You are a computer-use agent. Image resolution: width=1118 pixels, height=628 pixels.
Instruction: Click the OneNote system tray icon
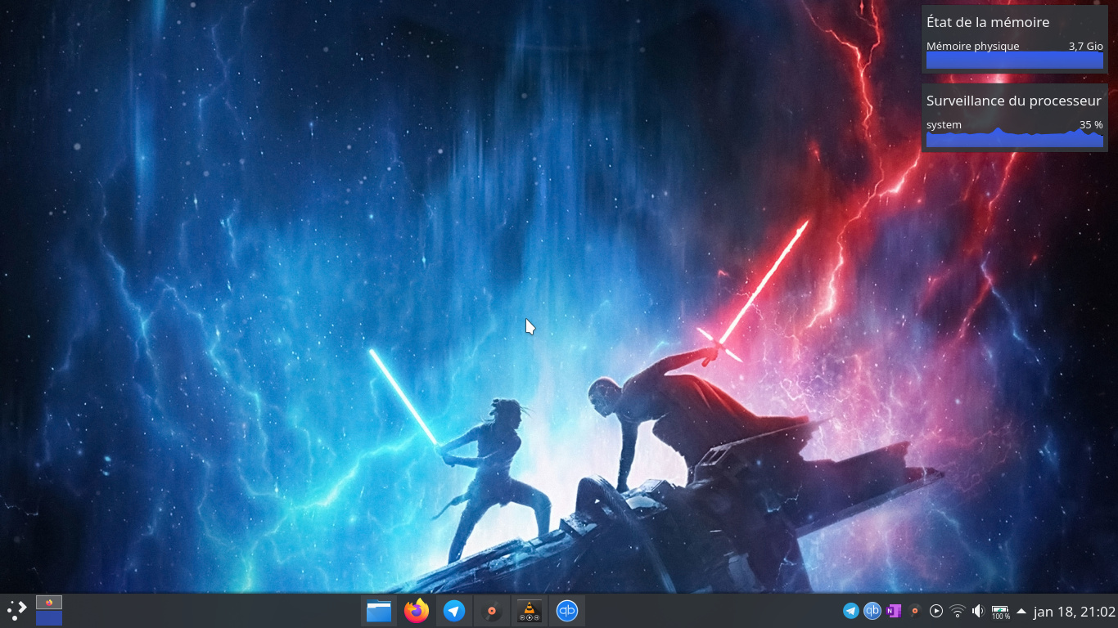(x=894, y=611)
